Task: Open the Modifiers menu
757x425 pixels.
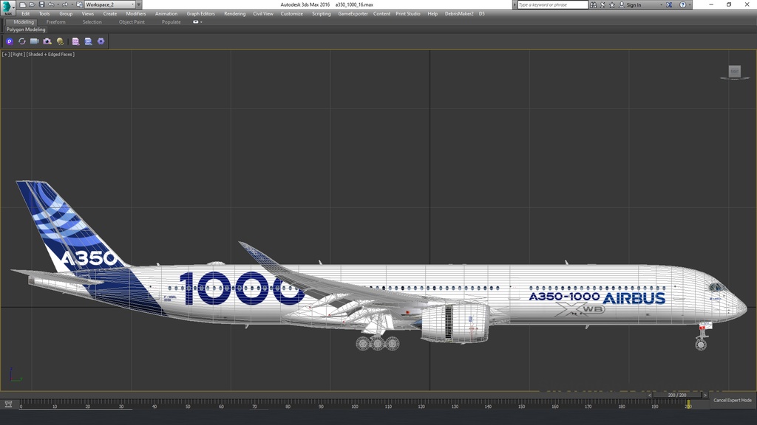Action: pos(135,13)
